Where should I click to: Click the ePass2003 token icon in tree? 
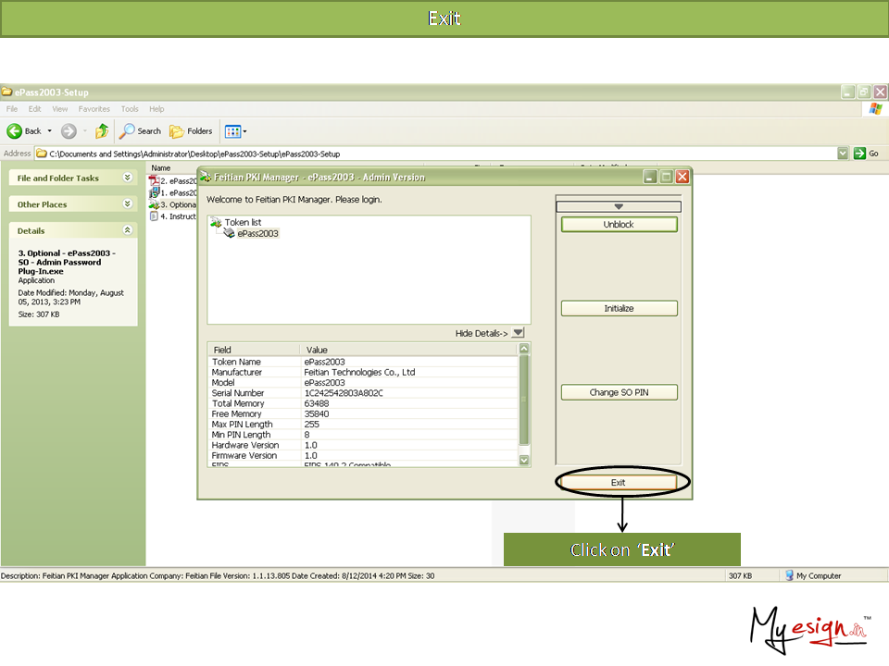[x=228, y=234]
